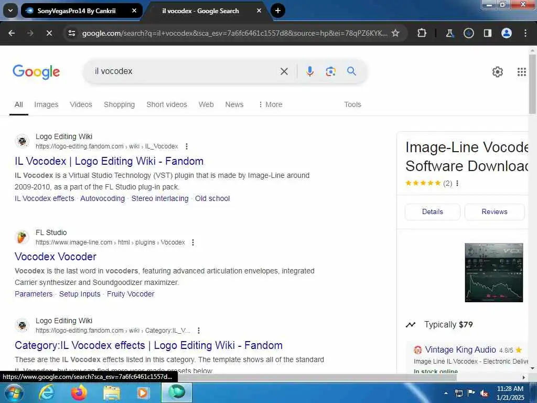This screenshot has height=403, width=537.
Task: Open Old school sitelink
Action: click(x=212, y=198)
